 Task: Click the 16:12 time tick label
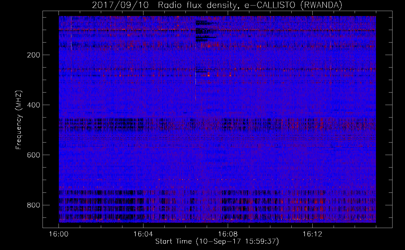(x=312, y=234)
